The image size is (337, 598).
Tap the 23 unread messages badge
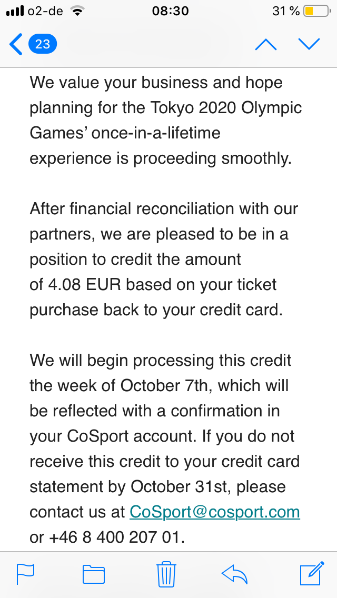(x=42, y=44)
